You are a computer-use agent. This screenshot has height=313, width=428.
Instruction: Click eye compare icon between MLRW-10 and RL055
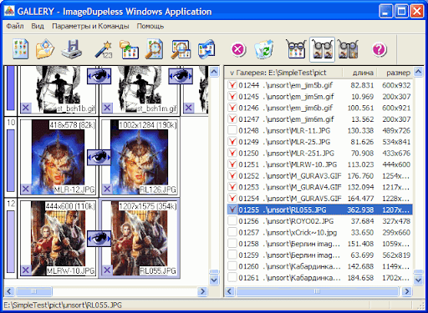coord(99,239)
